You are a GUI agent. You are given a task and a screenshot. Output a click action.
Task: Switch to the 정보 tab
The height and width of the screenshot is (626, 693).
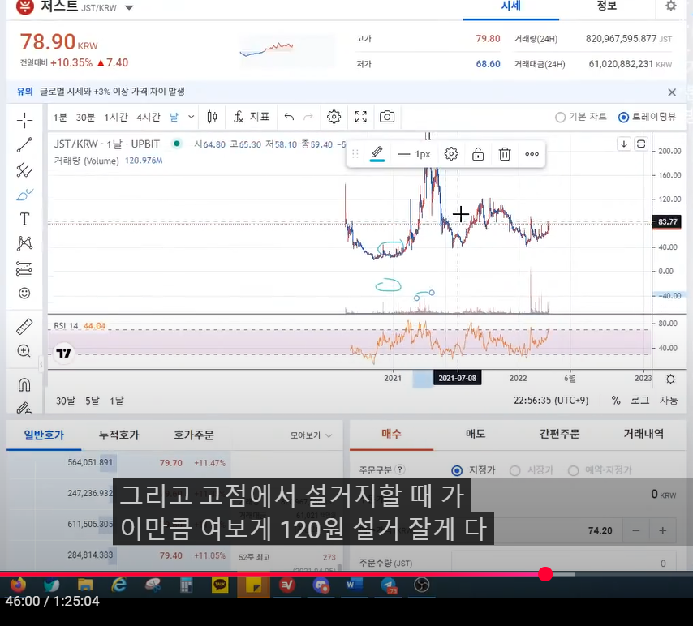click(607, 6)
